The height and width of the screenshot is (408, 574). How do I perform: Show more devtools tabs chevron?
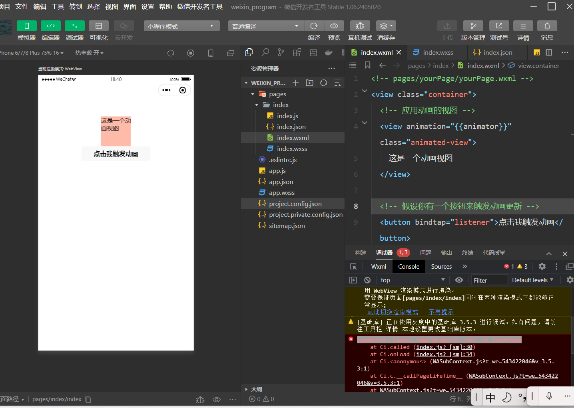click(x=464, y=266)
